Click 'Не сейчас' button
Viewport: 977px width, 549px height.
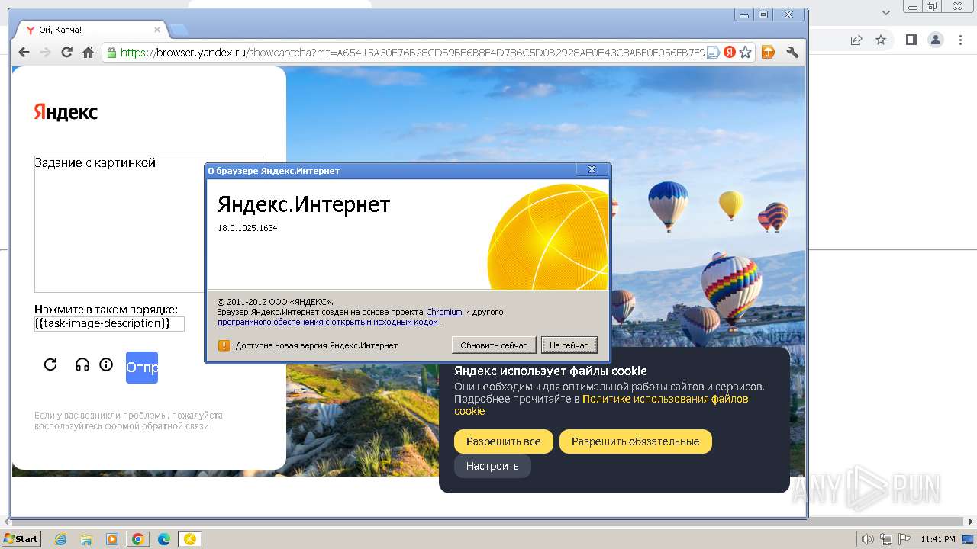point(569,345)
